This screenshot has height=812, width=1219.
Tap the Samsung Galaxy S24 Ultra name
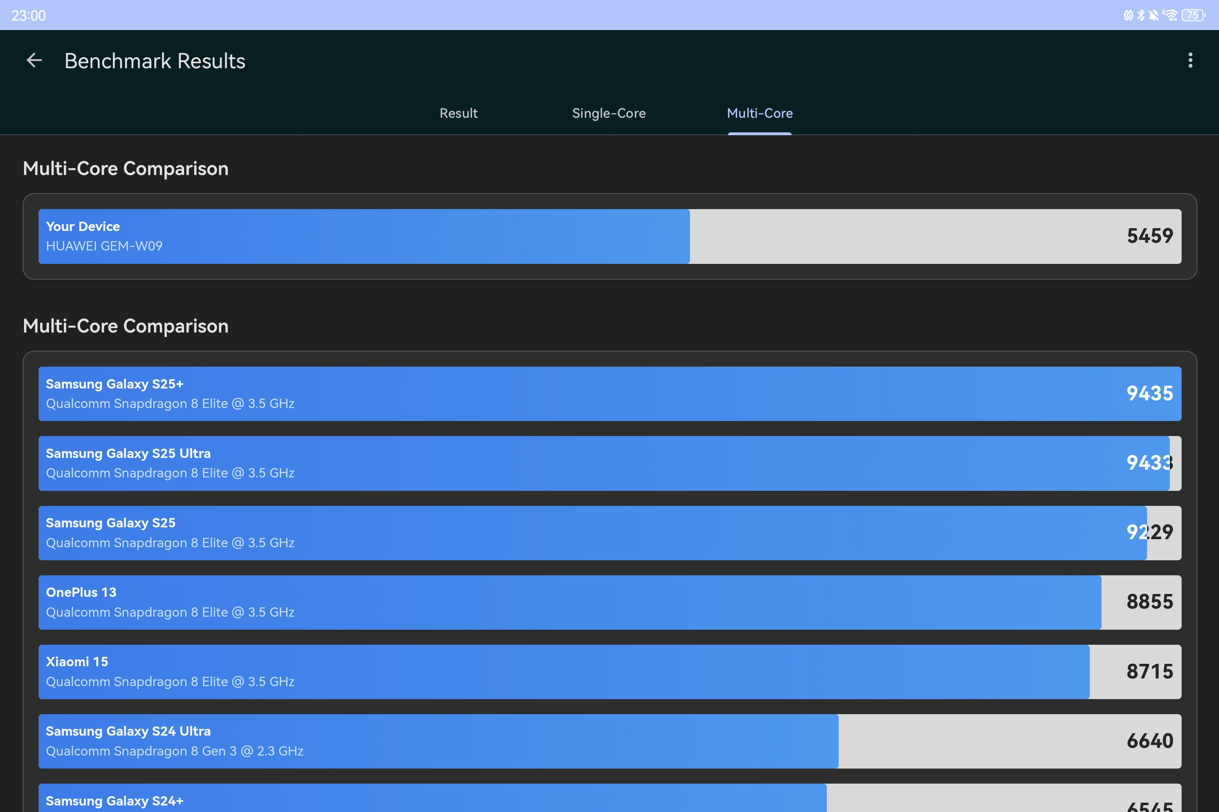point(128,731)
